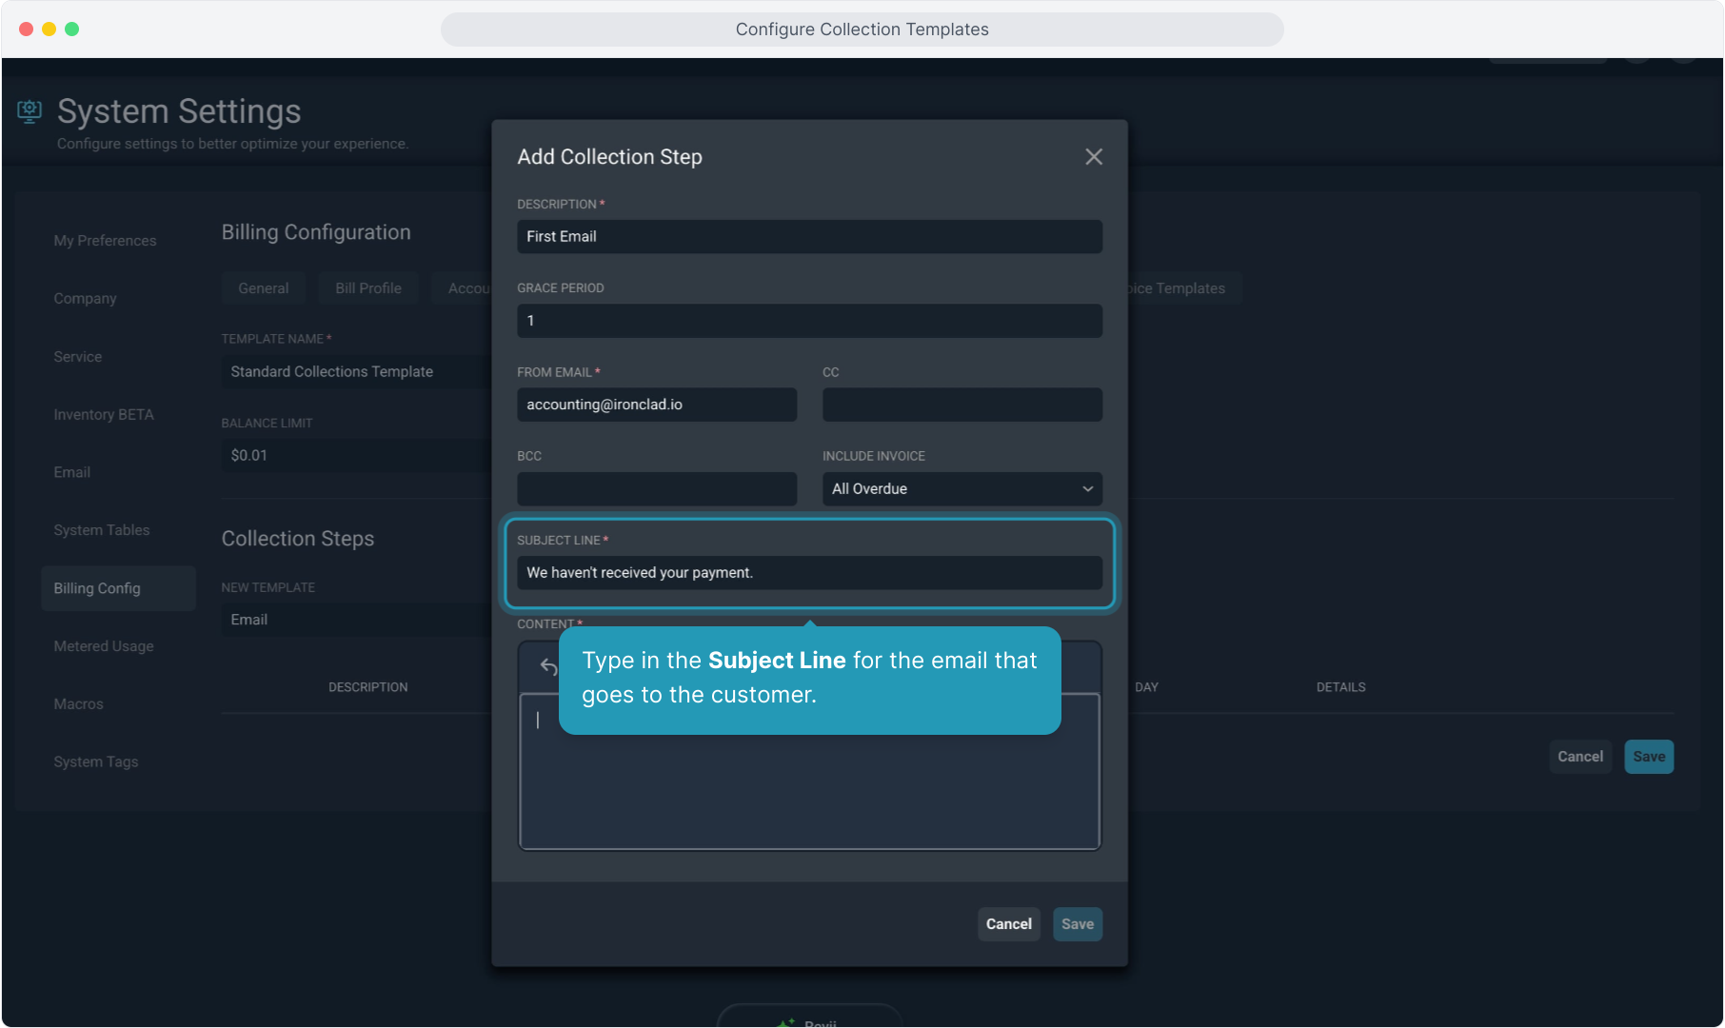Viewport: 1725px width, 1028px height.
Task: Go to Billing Config section
Action: click(97, 588)
